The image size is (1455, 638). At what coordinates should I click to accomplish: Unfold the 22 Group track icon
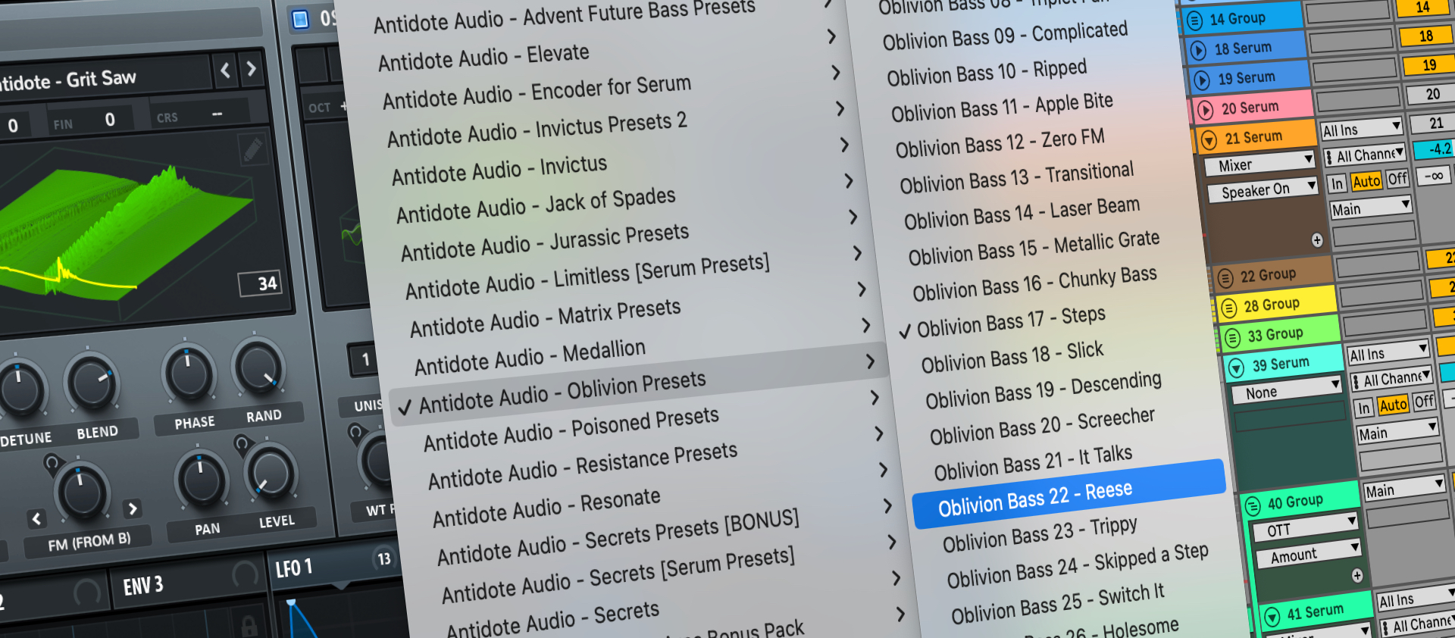(1225, 278)
